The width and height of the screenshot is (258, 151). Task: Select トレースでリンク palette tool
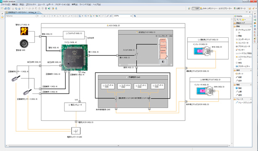click(x=244, y=102)
